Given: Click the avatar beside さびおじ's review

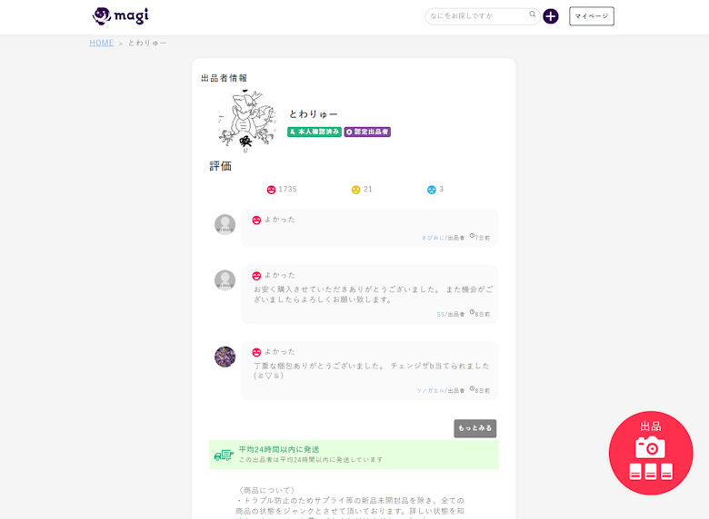Looking at the screenshot, I should click(x=225, y=224).
